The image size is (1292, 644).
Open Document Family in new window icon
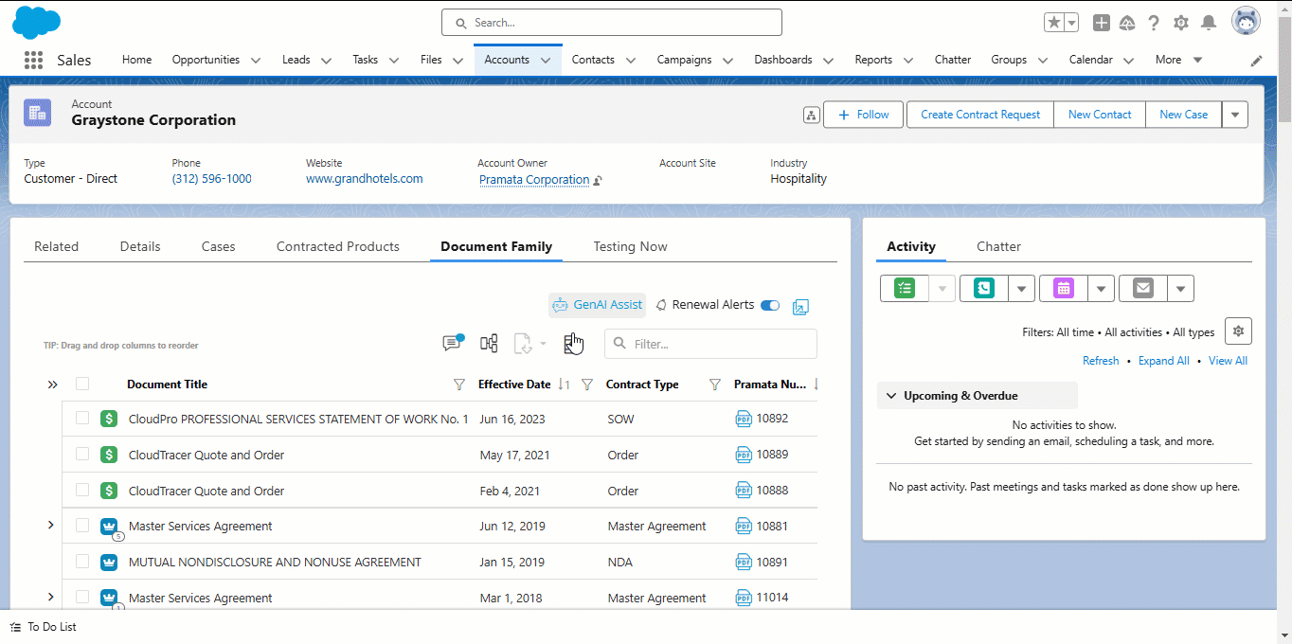click(800, 306)
